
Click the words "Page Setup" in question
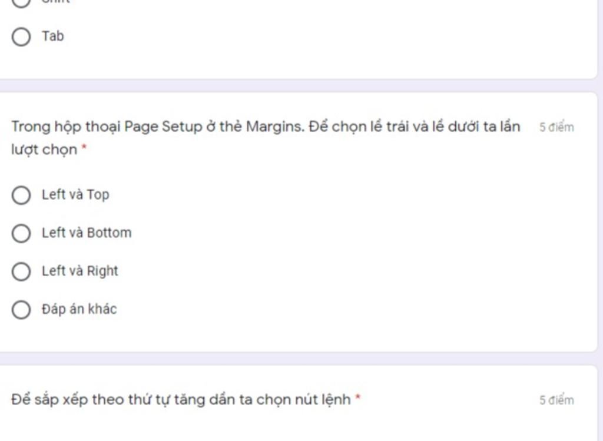tap(163, 127)
